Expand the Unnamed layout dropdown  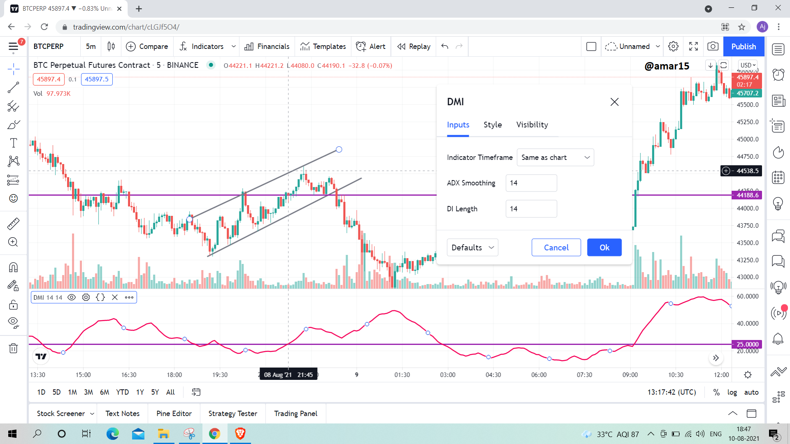click(x=658, y=46)
